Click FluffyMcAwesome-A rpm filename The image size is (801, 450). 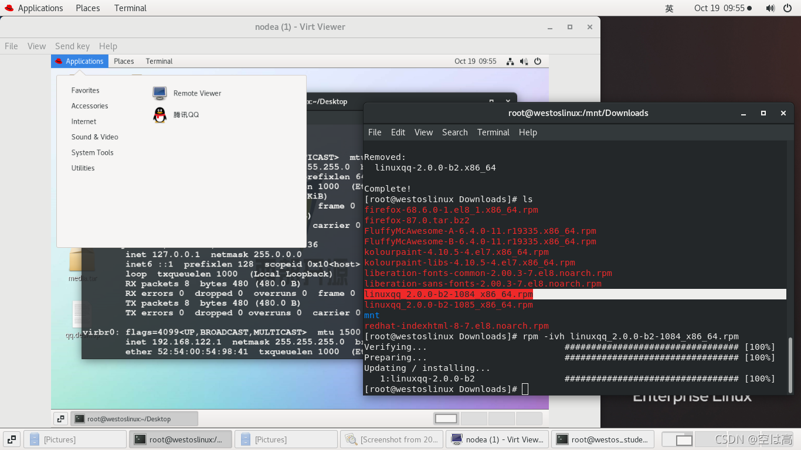480,231
